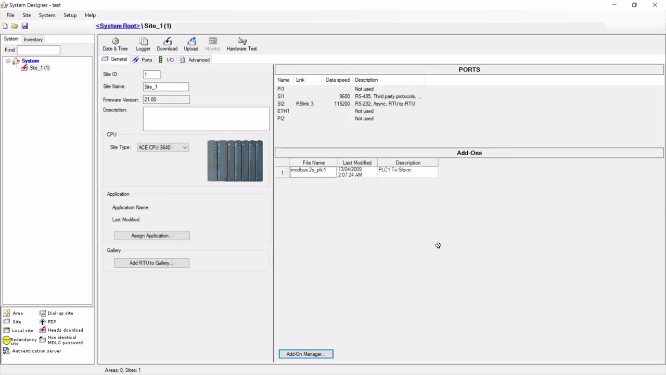The height and width of the screenshot is (375, 666).
Task: Switch to the Inventory tab
Action: point(33,40)
